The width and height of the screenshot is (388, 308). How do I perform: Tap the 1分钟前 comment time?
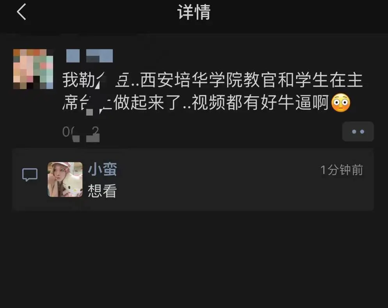[x=342, y=170]
